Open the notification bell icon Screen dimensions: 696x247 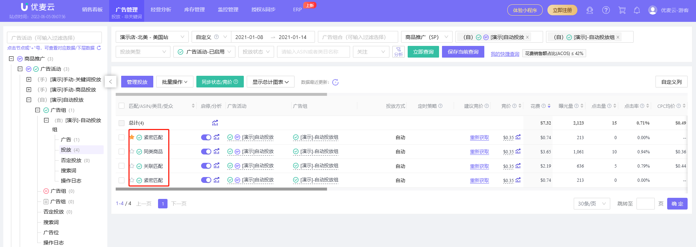coord(637,10)
